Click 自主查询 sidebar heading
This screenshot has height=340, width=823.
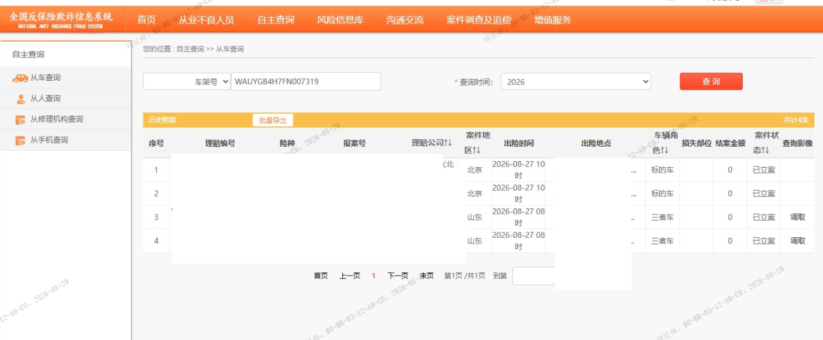[28, 54]
